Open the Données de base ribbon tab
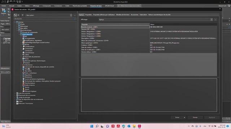Screen dimensions: 231x129 pyautogui.click(x=96, y=6)
